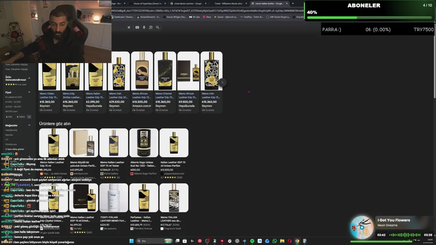The width and height of the screenshot is (436, 245).
Task: Open StreamElements bookmark
Action: click(148, 17)
